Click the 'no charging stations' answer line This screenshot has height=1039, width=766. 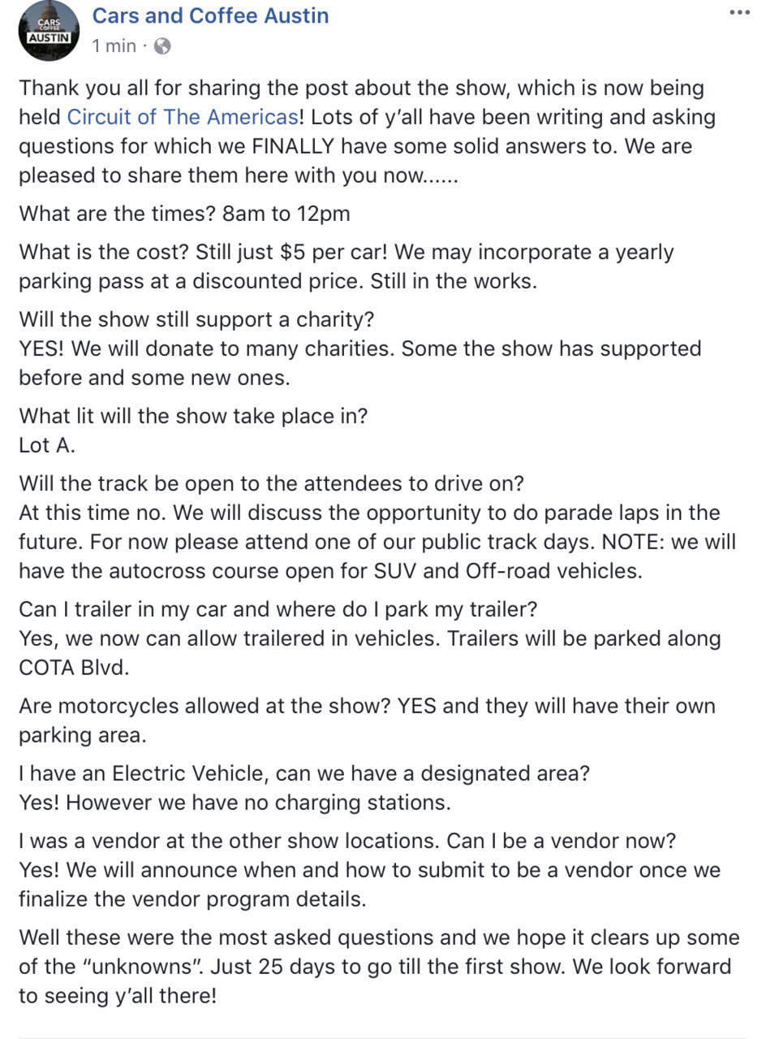tap(235, 803)
